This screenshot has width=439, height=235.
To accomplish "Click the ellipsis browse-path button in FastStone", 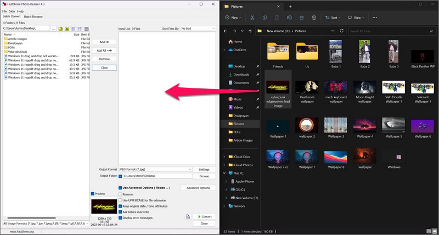I will pos(53,28).
